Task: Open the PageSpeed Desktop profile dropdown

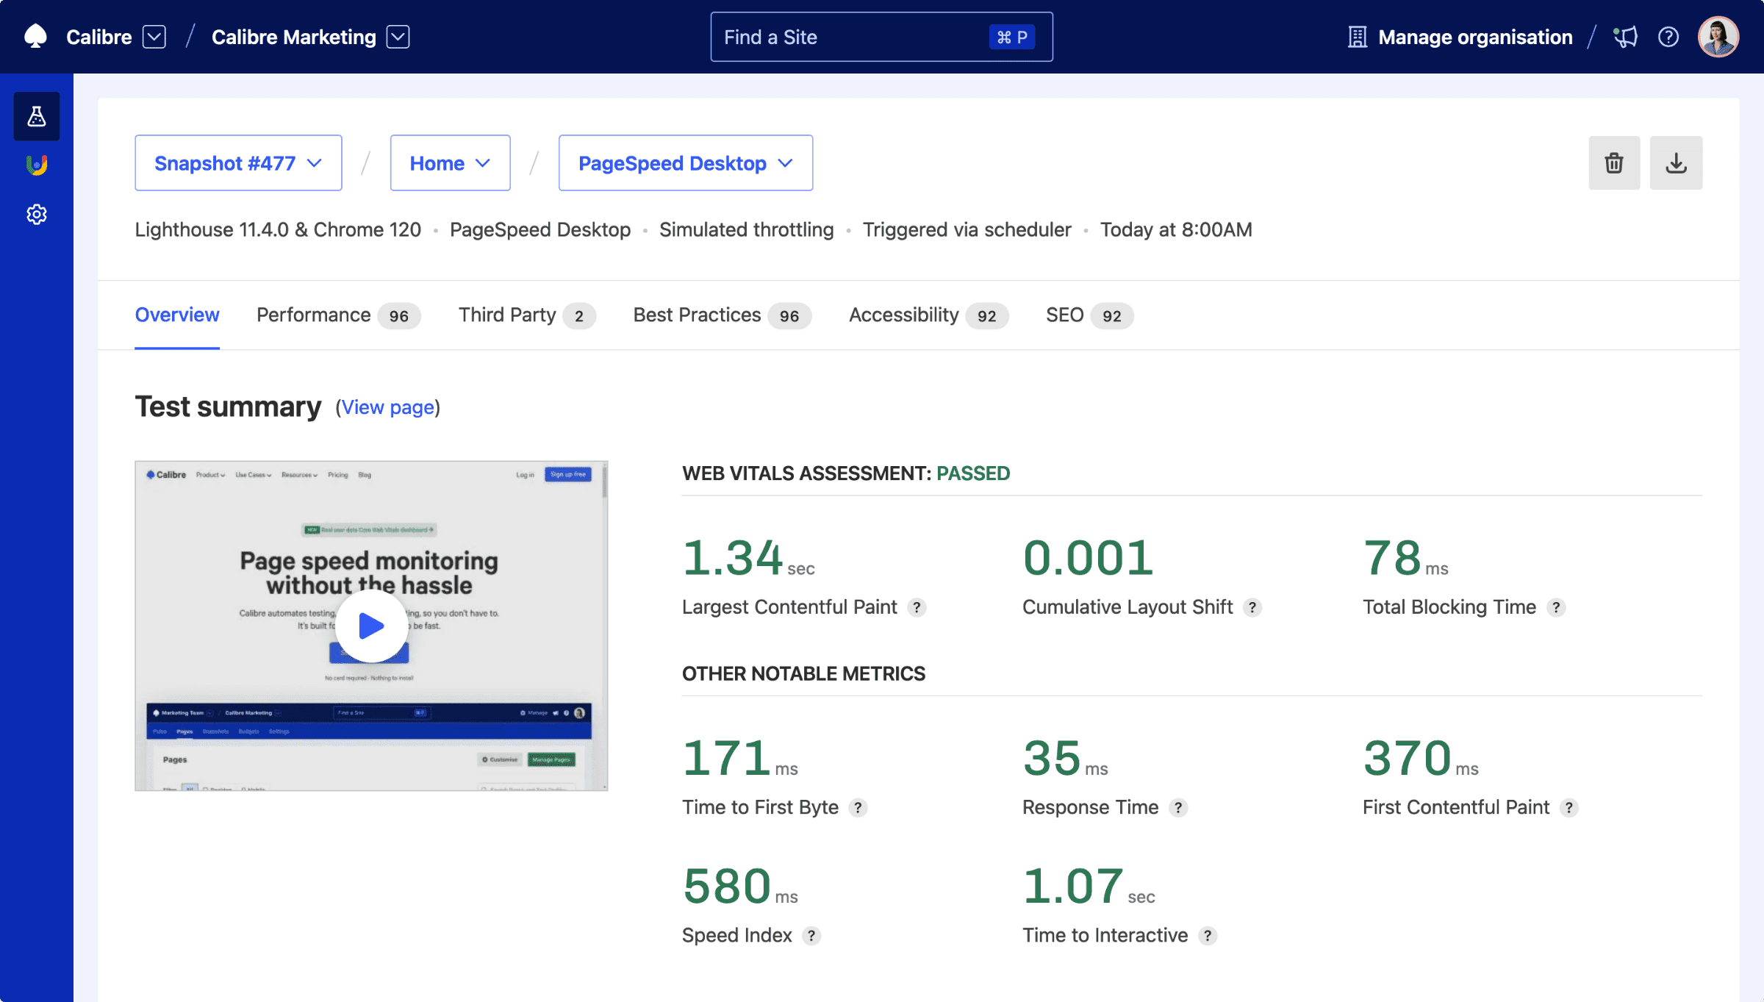Action: tap(684, 162)
